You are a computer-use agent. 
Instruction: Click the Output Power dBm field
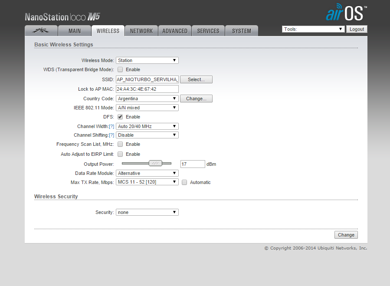(x=193, y=164)
